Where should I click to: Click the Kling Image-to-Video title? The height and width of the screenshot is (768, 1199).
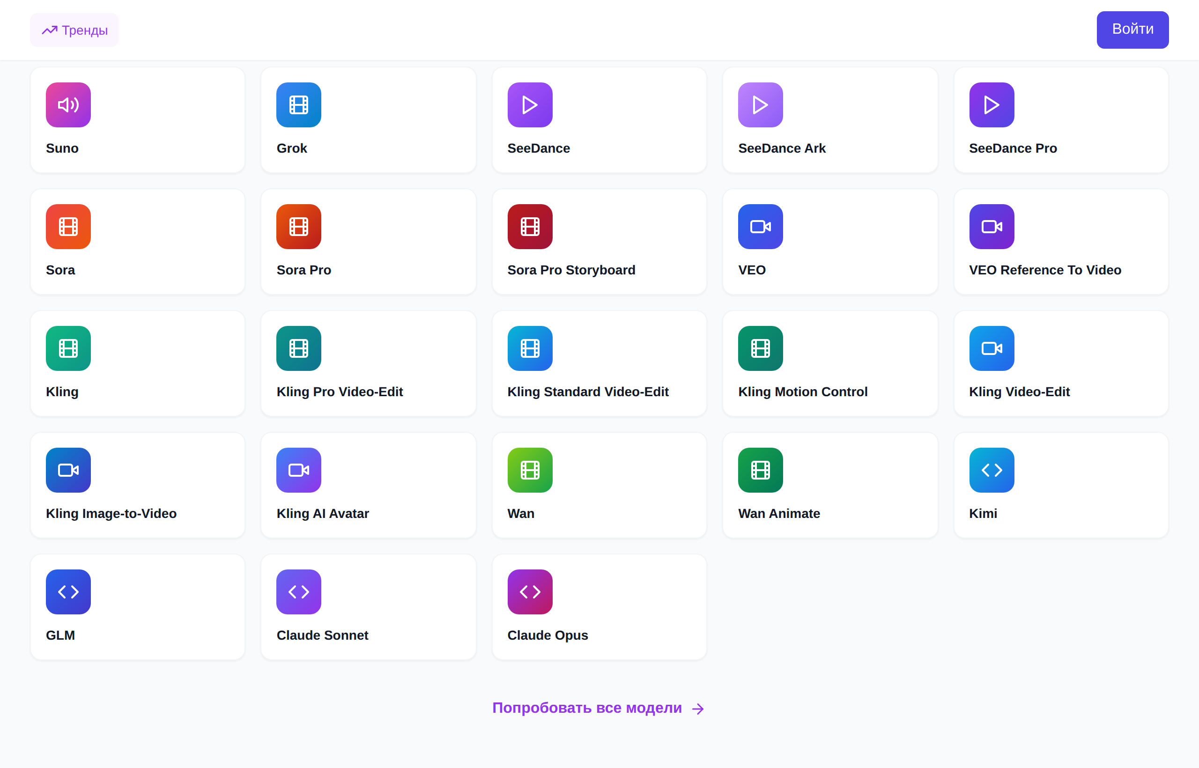[111, 513]
